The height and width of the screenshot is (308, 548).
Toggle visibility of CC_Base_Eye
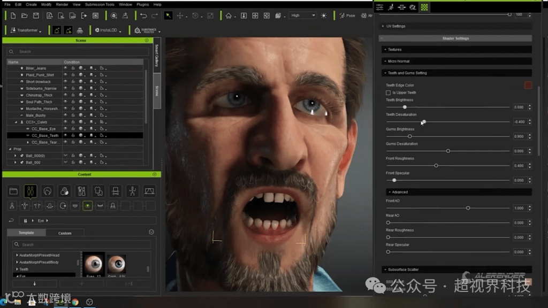tap(65, 129)
